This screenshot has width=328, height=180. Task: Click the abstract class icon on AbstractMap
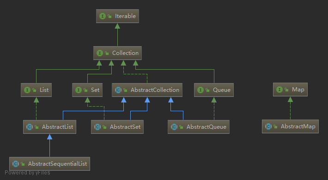[x=268, y=126]
